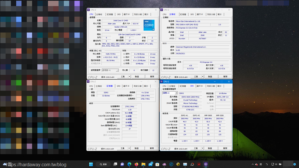This screenshot has width=299, height=168.
Task: Expand 工具 dropdown arrow in mainboard window
Action: coord(203,77)
